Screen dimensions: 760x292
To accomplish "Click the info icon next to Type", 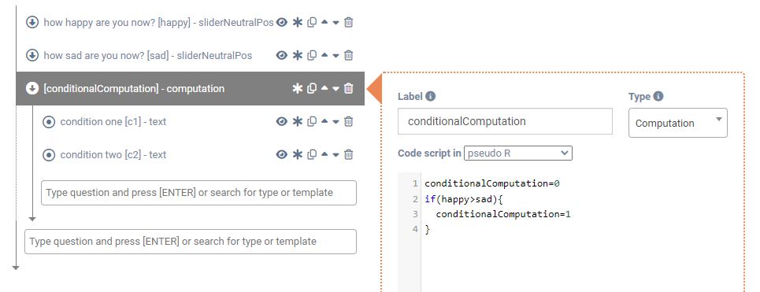I will [658, 96].
